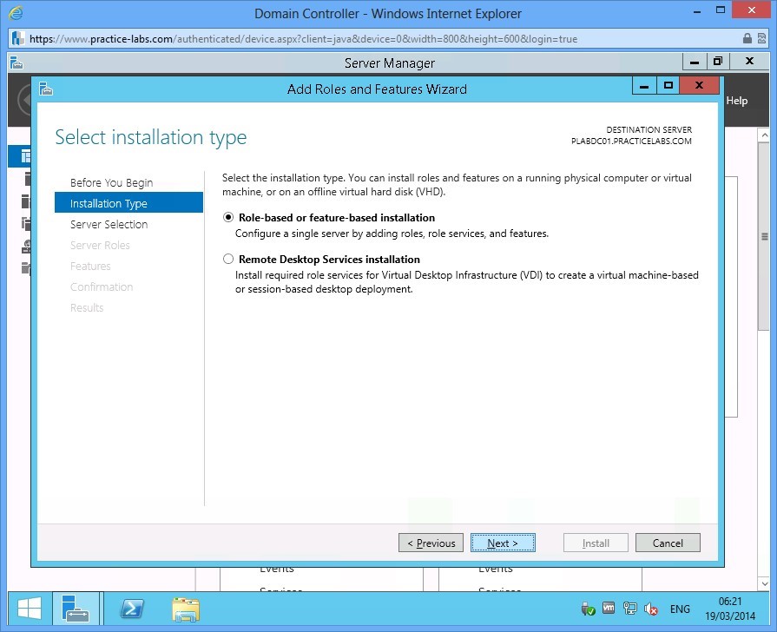Click the lock icon in the browser address bar
This screenshot has width=777, height=632.
(747, 38)
